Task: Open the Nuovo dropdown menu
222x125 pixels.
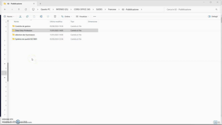Action: [x=9, y=17]
